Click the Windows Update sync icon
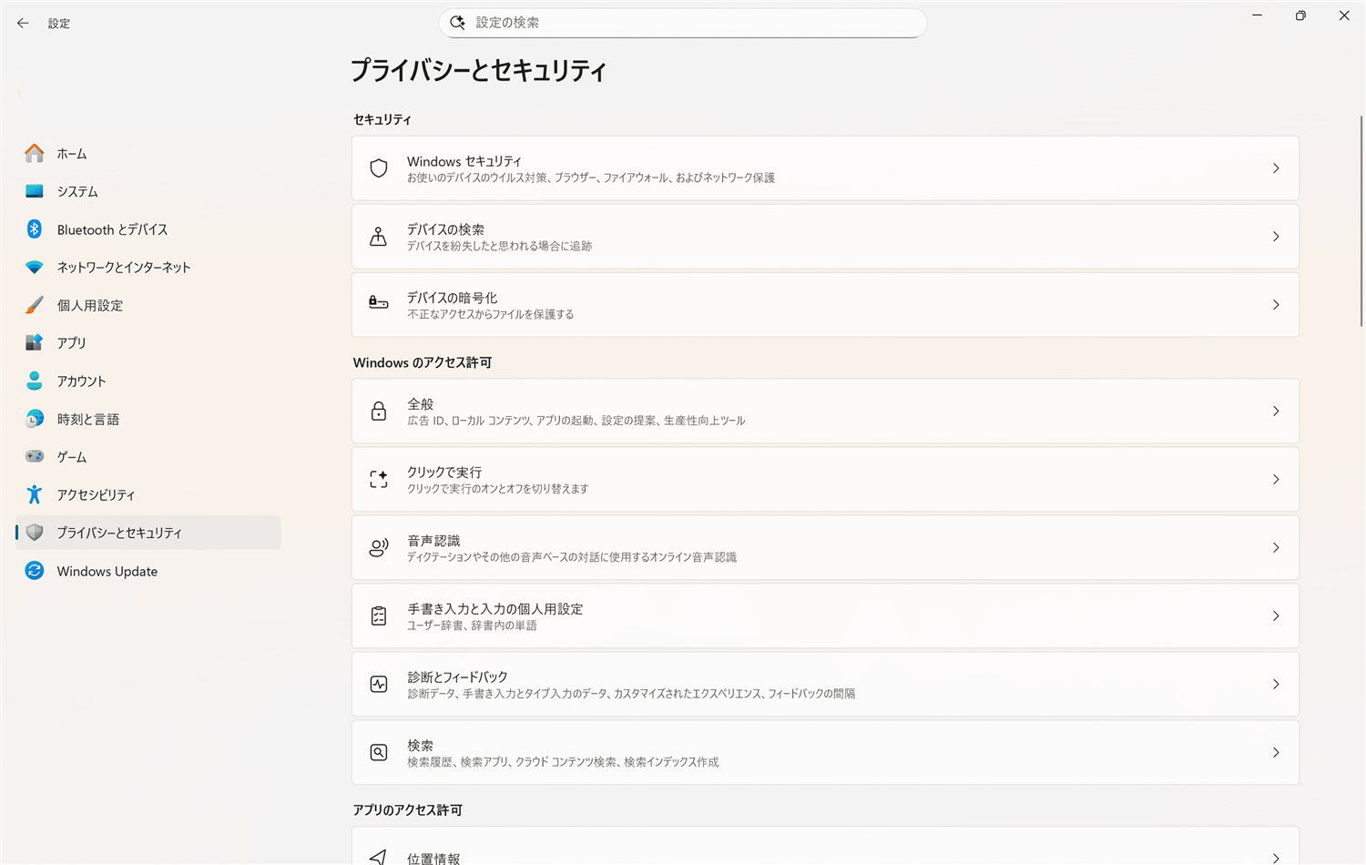 [x=35, y=571]
